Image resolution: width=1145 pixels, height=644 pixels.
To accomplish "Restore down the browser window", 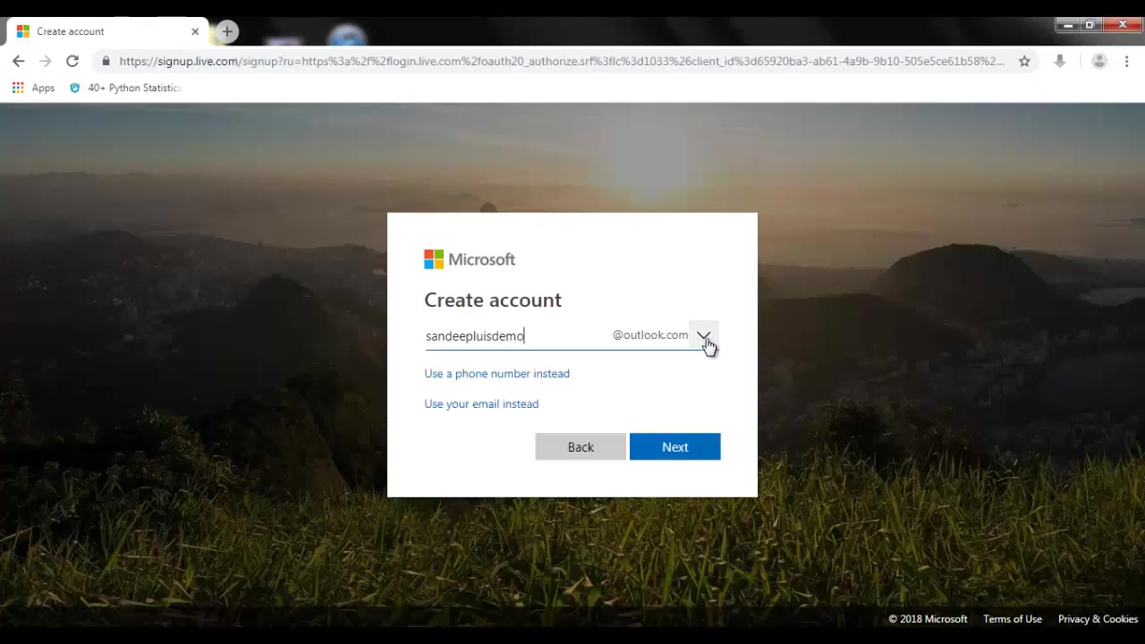I will tap(1090, 25).
